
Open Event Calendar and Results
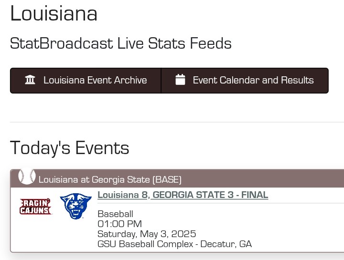(245, 81)
